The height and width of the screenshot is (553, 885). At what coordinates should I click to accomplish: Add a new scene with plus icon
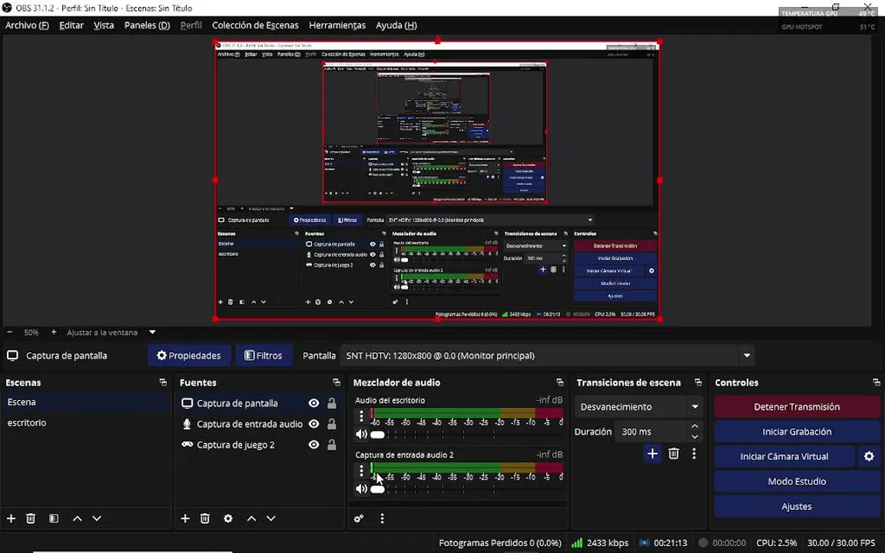pyautogui.click(x=11, y=518)
